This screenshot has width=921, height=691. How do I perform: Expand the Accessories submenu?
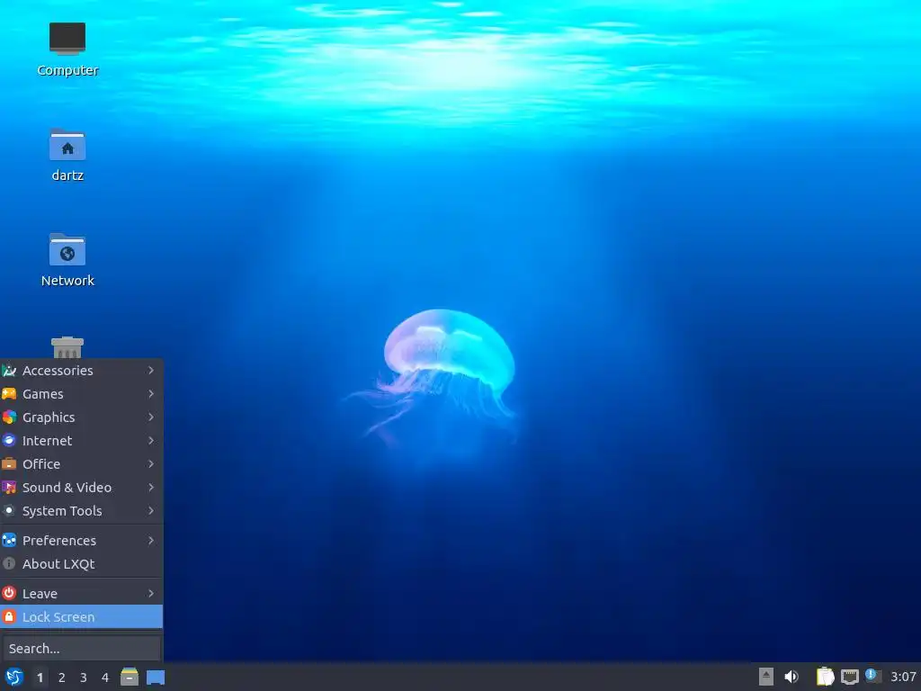82,370
